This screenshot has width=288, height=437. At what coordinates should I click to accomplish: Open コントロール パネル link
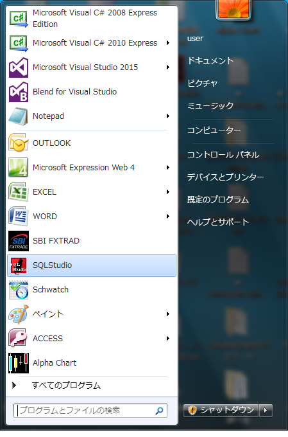(223, 155)
